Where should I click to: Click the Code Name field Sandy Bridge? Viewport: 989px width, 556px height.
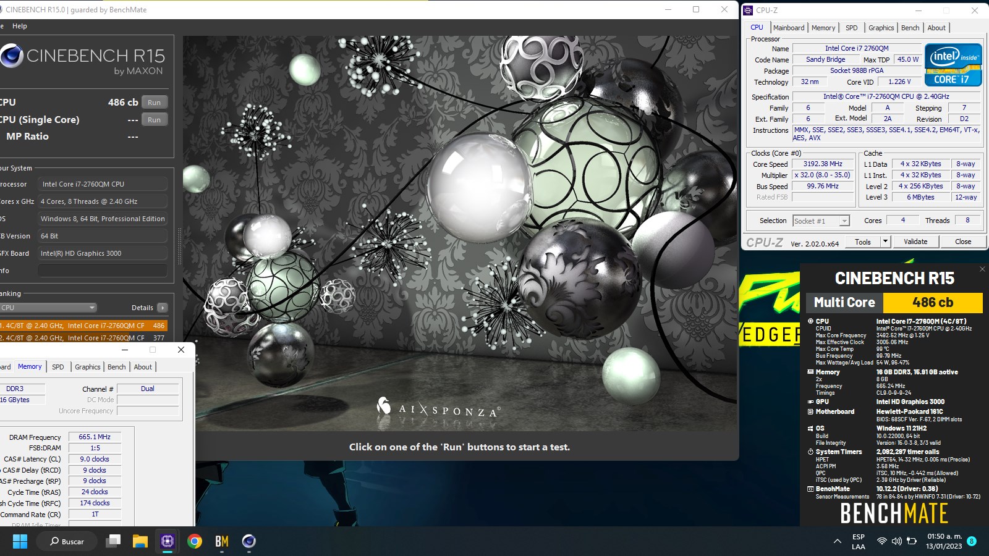(826, 59)
